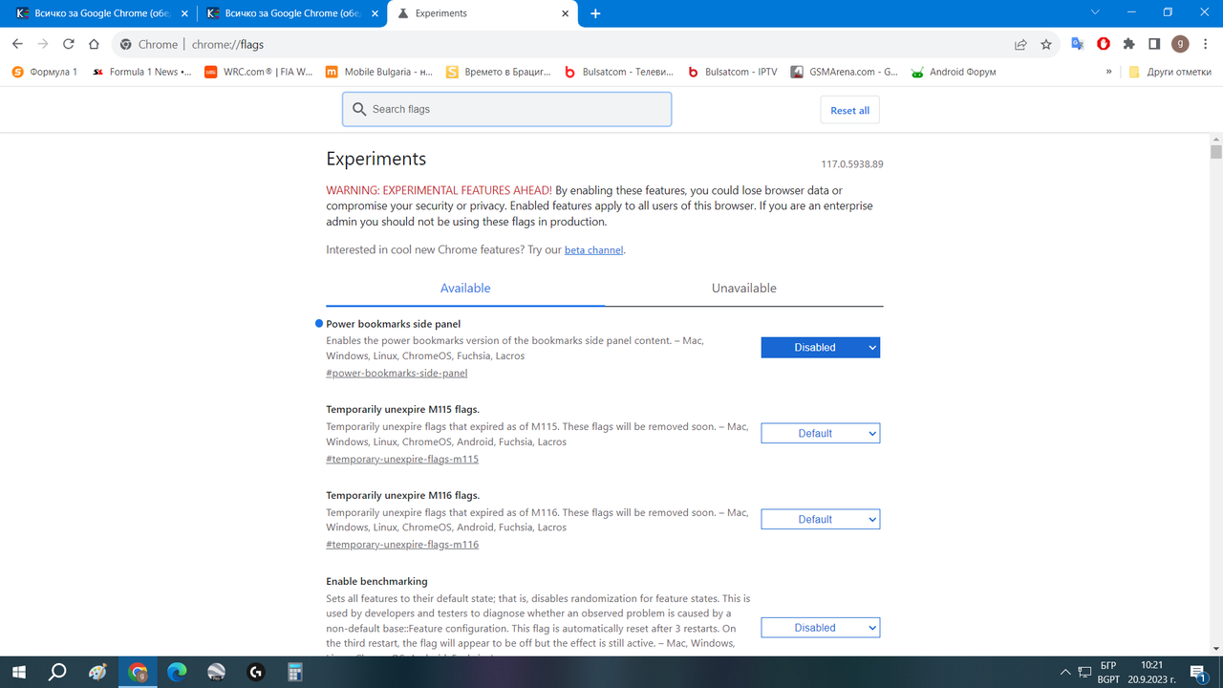Open the Google Earth Pro taskbar icon
The image size is (1223, 688).
tap(217, 672)
